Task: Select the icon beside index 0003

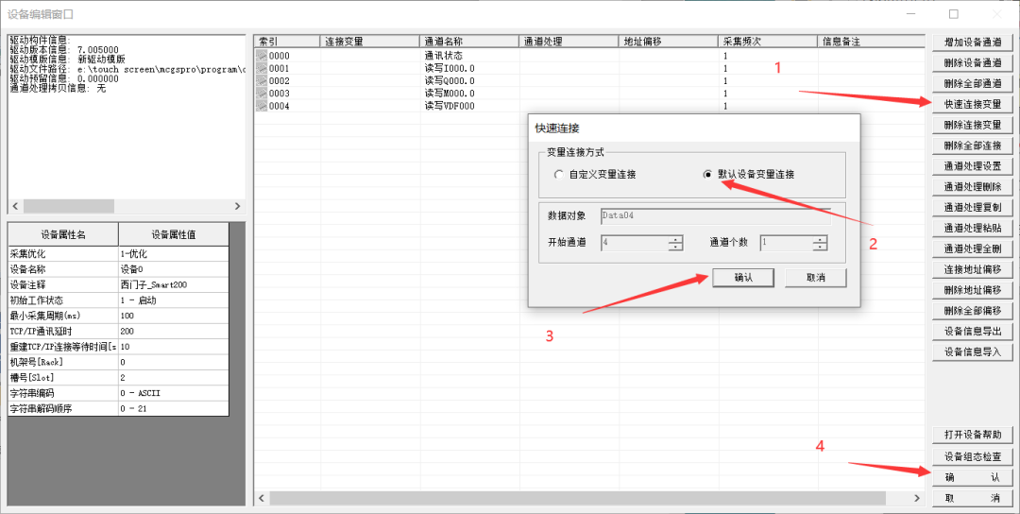Action: tap(262, 94)
